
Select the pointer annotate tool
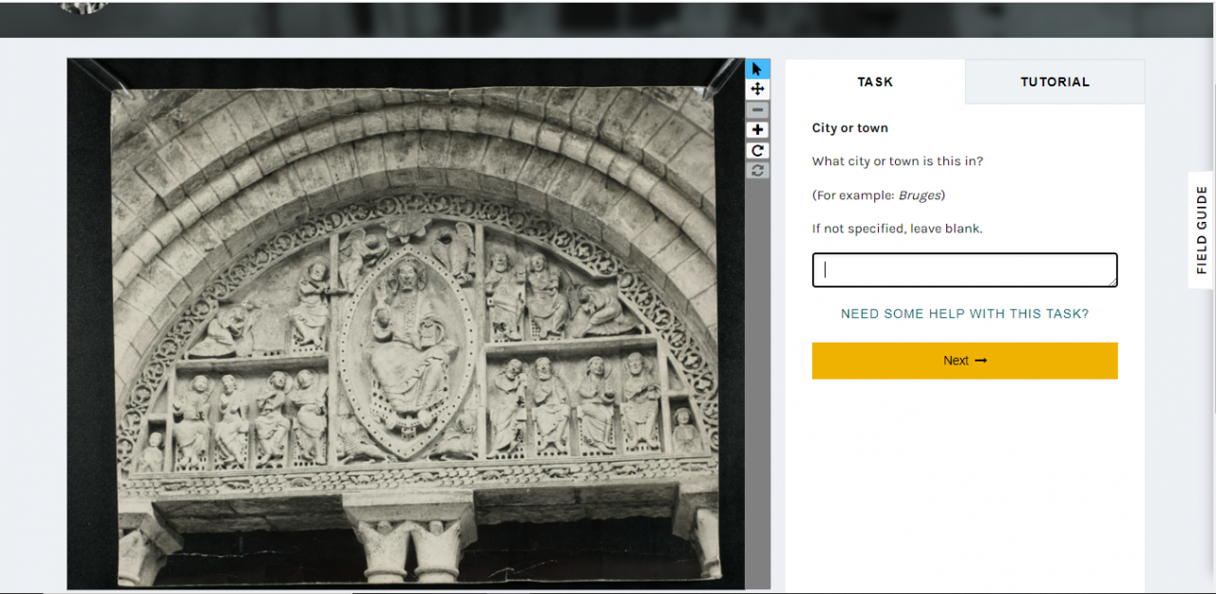pyautogui.click(x=757, y=69)
